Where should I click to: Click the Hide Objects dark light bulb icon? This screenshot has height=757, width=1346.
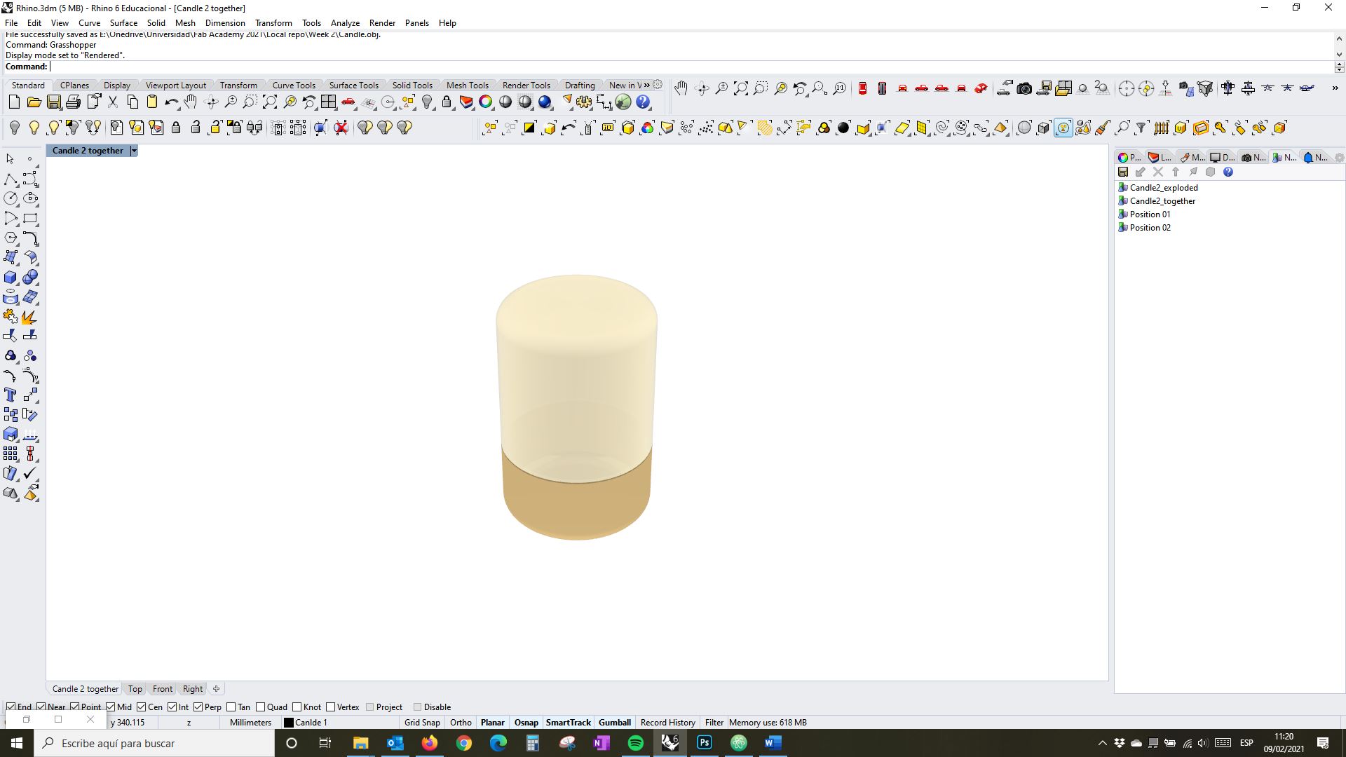(14, 128)
